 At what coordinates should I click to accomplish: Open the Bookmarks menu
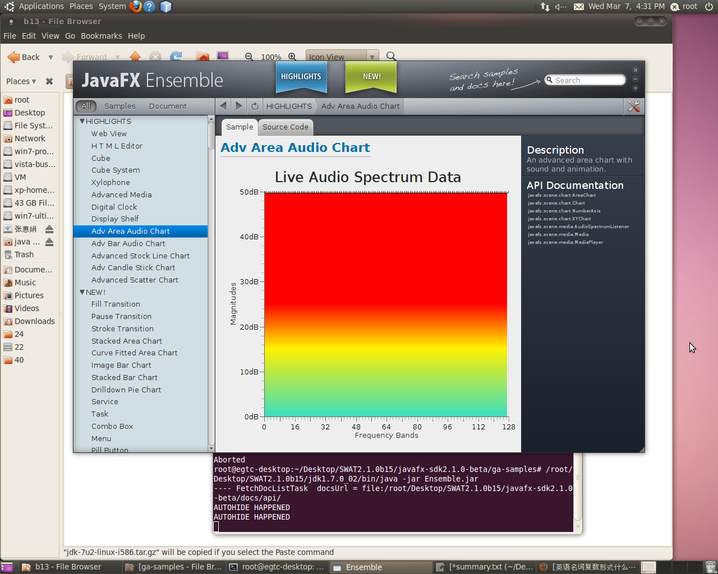[x=101, y=36]
